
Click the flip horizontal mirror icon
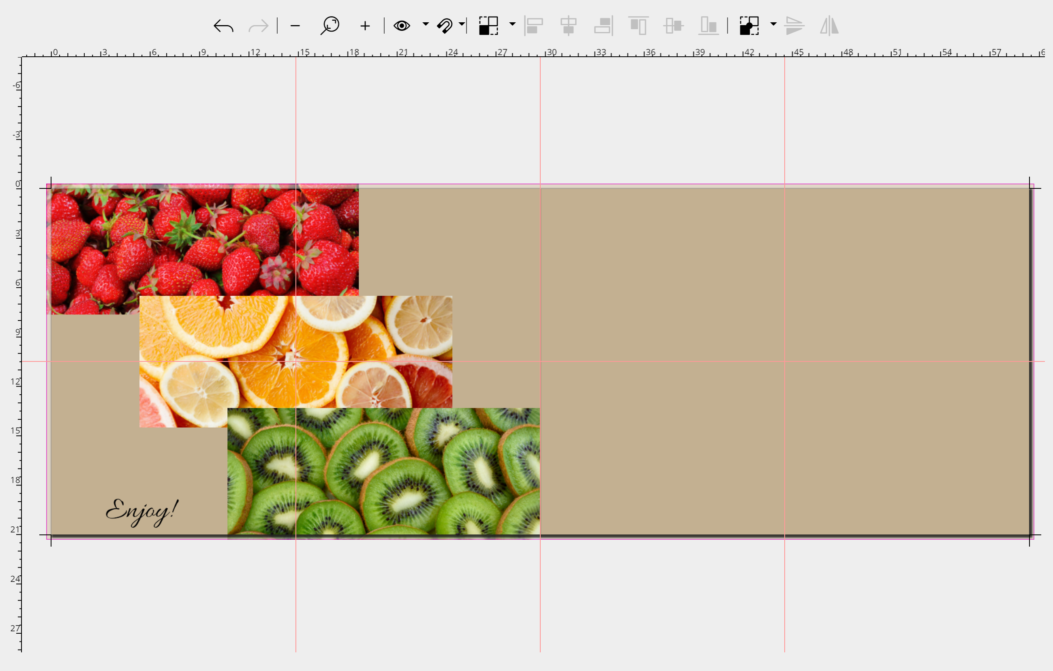pyautogui.click(x=829, y=26)
